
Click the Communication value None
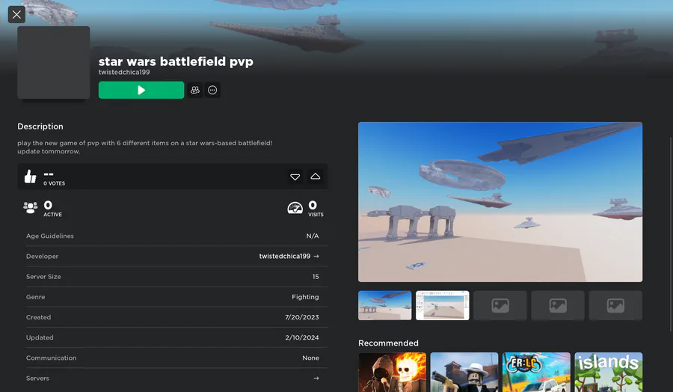[310, 358]
